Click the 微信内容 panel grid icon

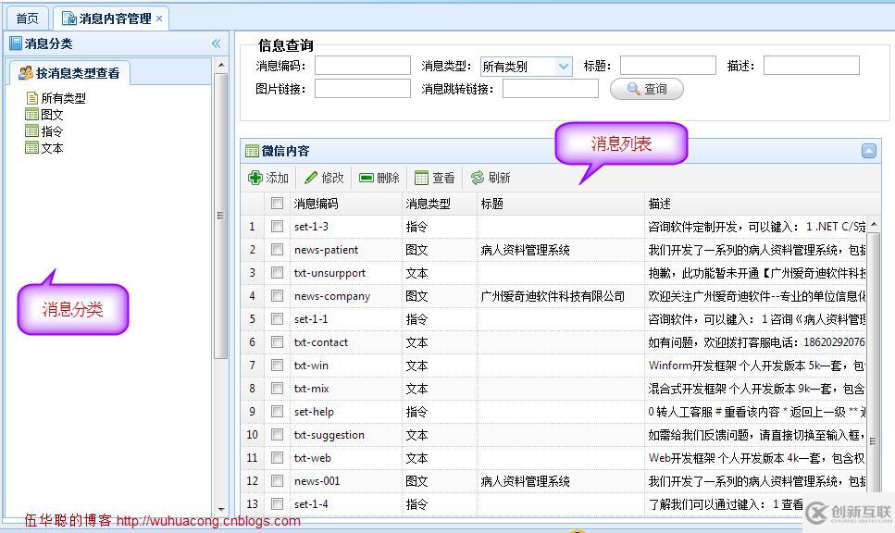pos(253,151)
